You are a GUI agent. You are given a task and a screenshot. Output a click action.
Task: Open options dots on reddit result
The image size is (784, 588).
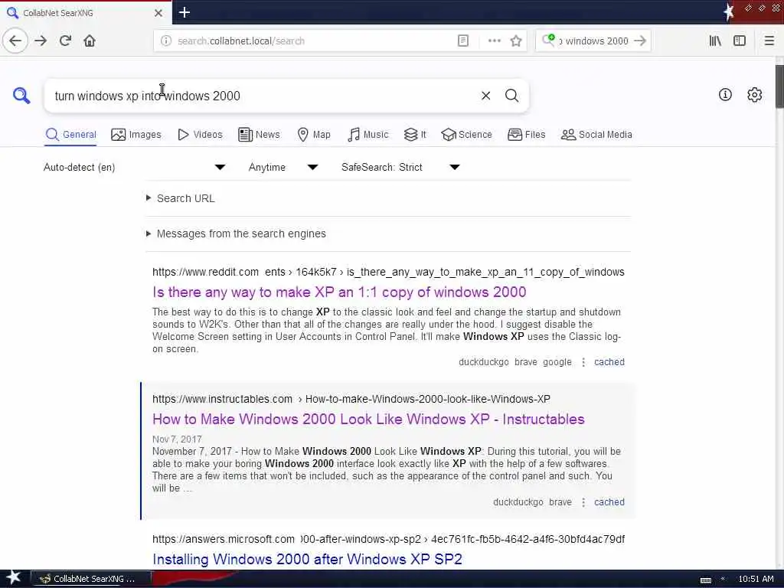(583, 362)
